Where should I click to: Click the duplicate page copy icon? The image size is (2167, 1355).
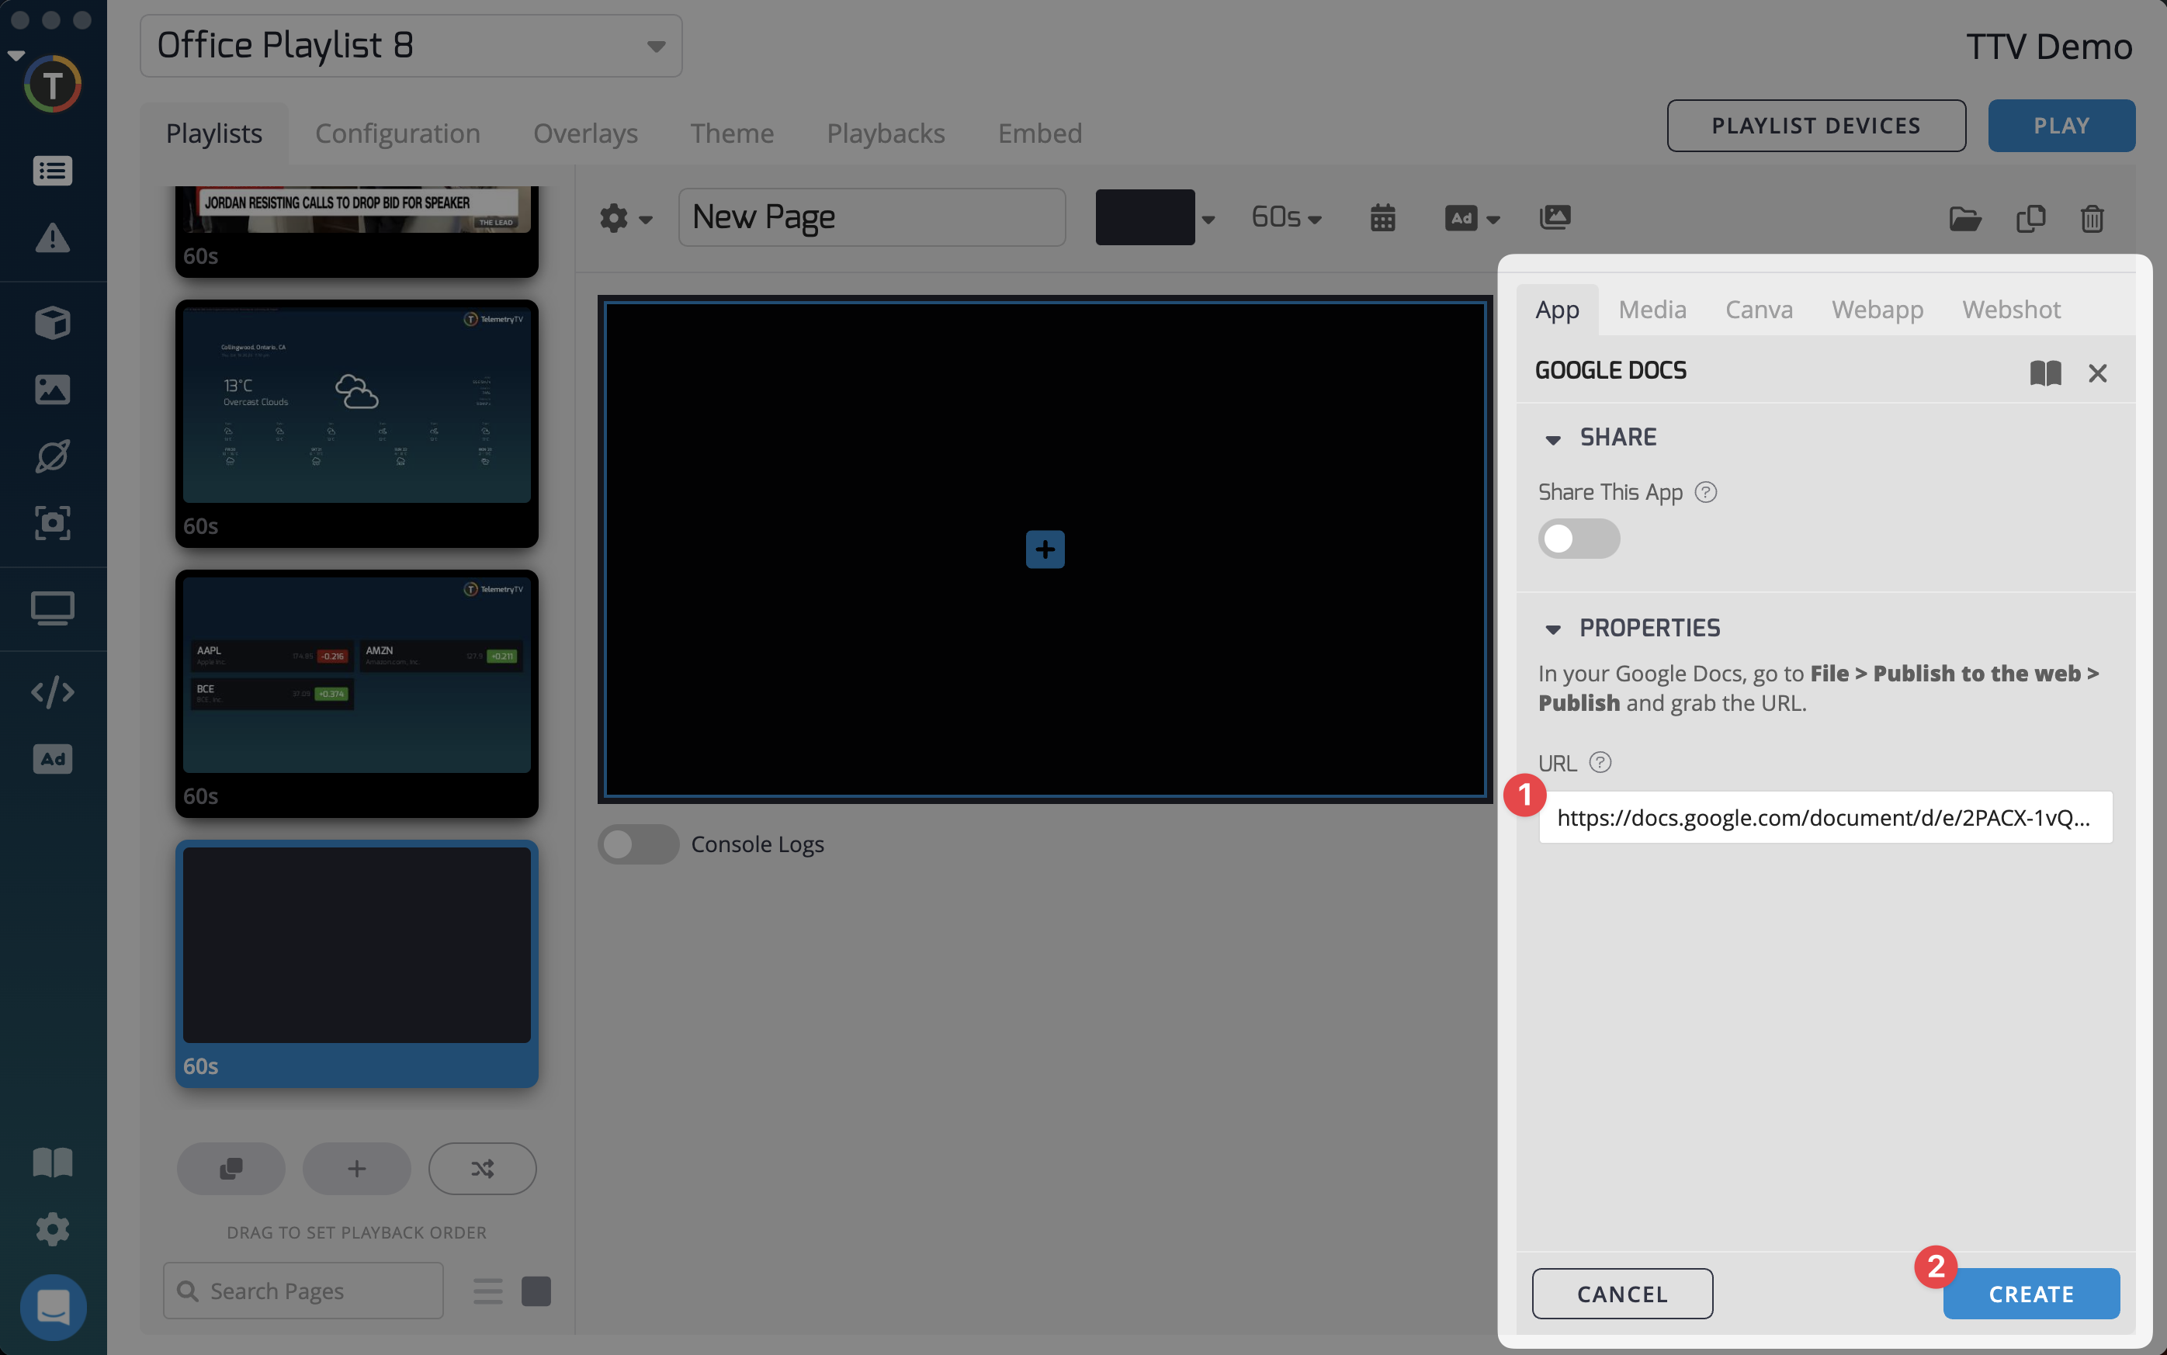pyautogui.click(x=2030, y=218)
